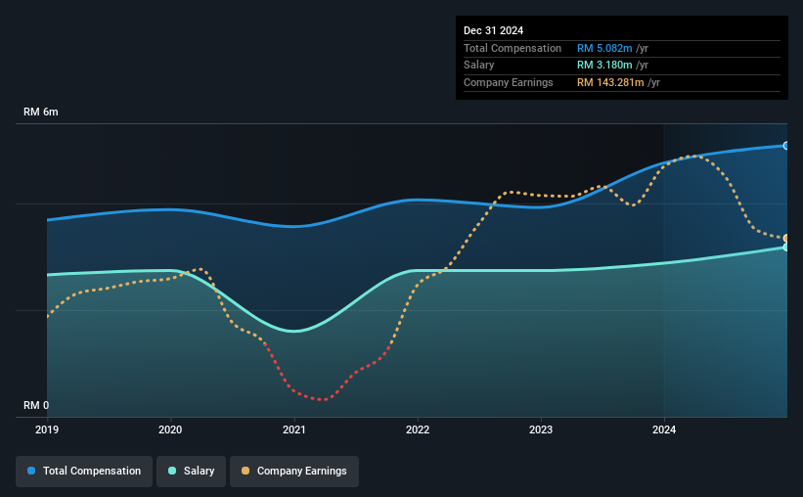Click the RM 6m y-axis label
The width and height of the screenshot is (803, 497).
(41, 113)
